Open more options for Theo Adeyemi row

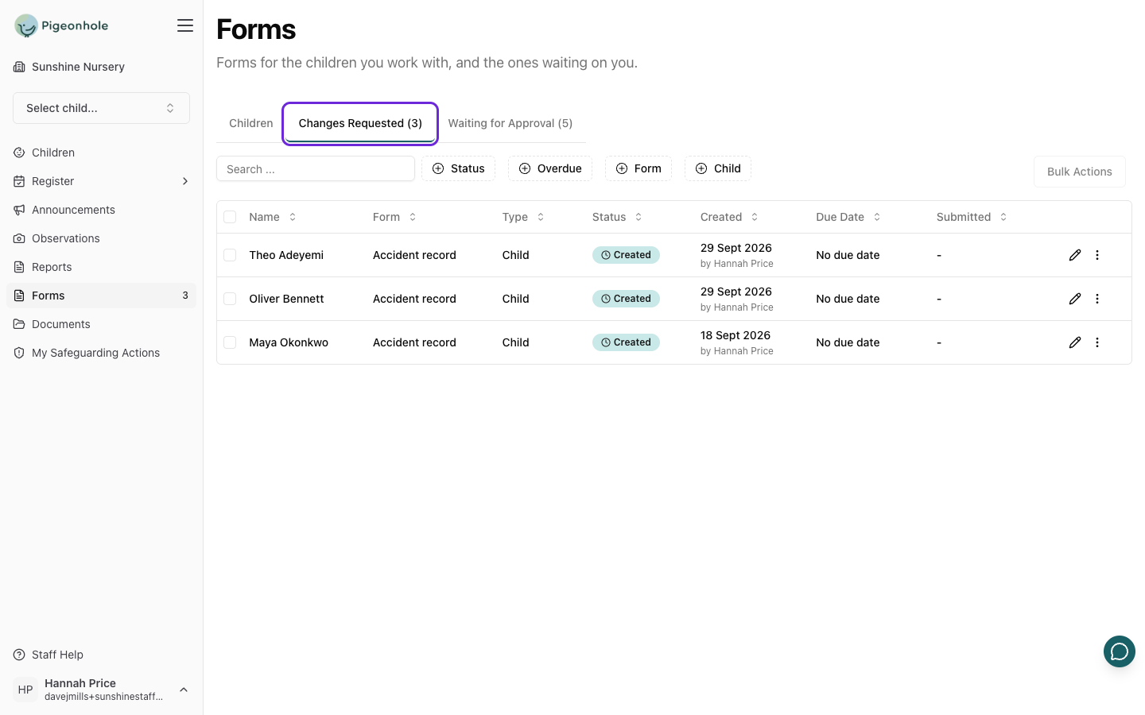1097,255
